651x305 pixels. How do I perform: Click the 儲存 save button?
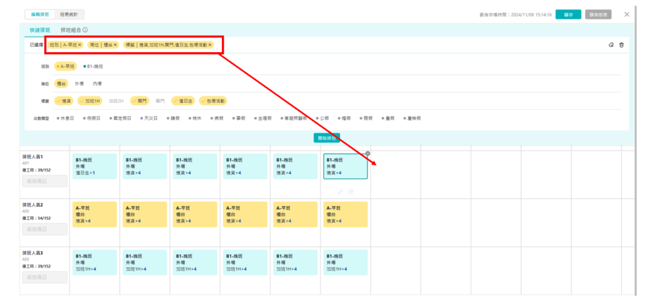[568, 14]
